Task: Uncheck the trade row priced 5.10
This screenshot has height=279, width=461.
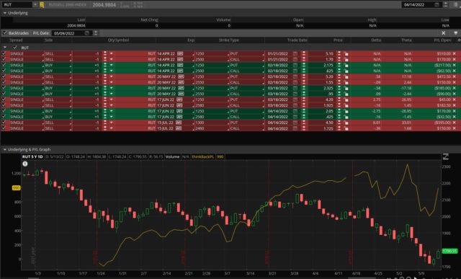Action: click(4, 54)
